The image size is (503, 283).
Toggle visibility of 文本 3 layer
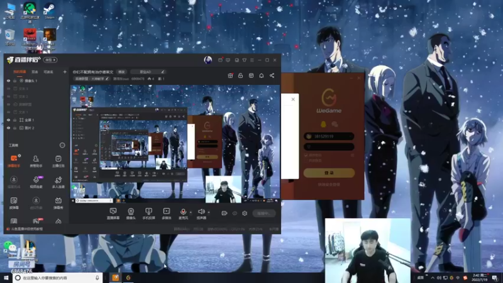pos(9,89)
